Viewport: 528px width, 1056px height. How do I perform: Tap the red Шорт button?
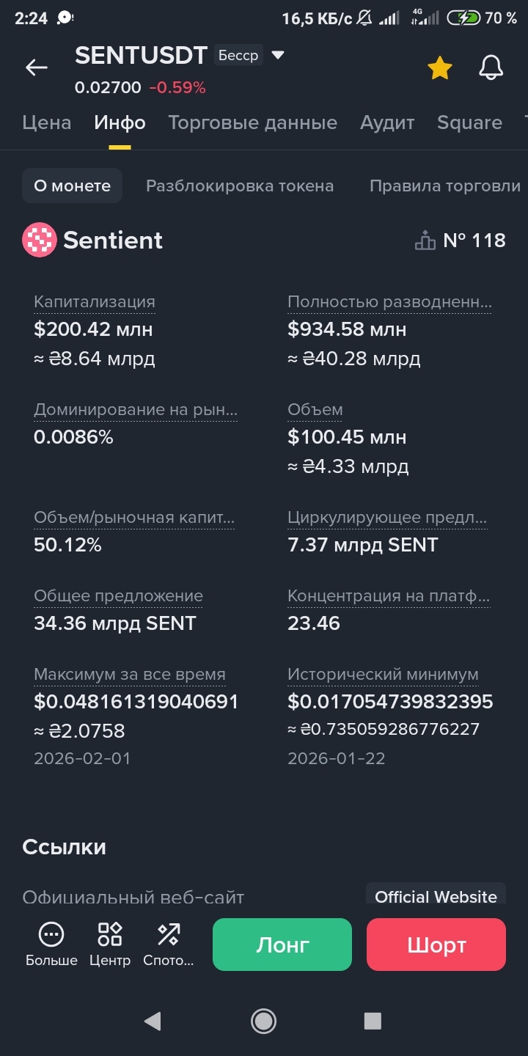coord(436,945)
